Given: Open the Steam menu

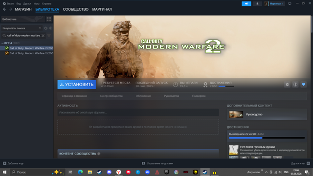Looking at the screenshot, I should (8, 3).
